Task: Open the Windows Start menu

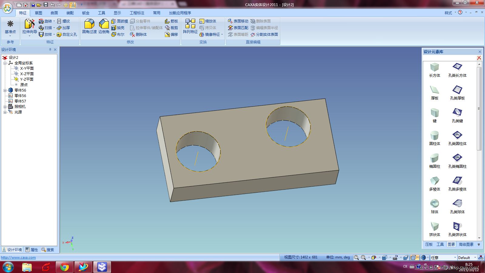Action: click(x=8, y=267)
